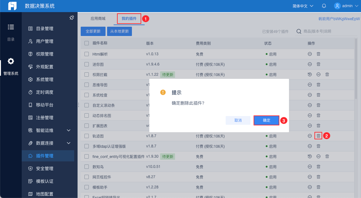Expand the 数据连接 menu chevron
The height and width of the screenshot is (198, 361).
(x=69, y=143)
